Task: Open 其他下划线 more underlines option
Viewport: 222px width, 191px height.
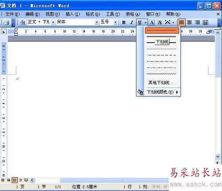Action: [162, 83]
